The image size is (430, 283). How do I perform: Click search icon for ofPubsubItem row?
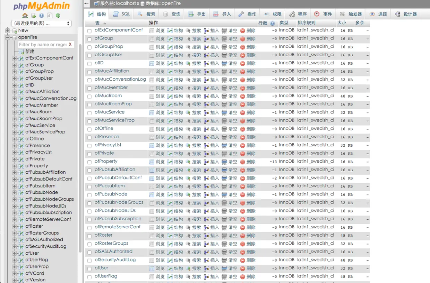188,186
